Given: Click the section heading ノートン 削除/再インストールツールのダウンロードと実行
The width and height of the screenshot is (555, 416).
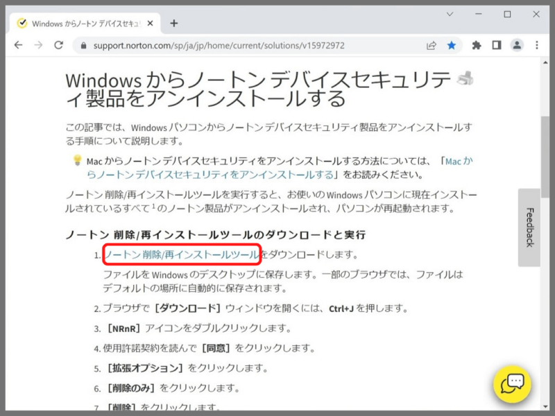Looking at the screenshot, I should click(216, 235).
